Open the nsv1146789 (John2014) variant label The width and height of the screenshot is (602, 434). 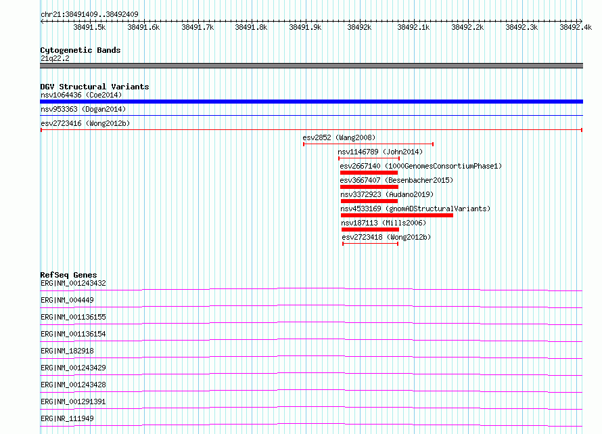pos(380,152)
